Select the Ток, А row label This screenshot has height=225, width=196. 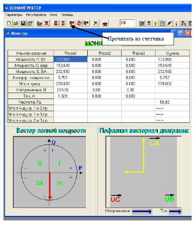pyautogui.click(x=31, y=96)
